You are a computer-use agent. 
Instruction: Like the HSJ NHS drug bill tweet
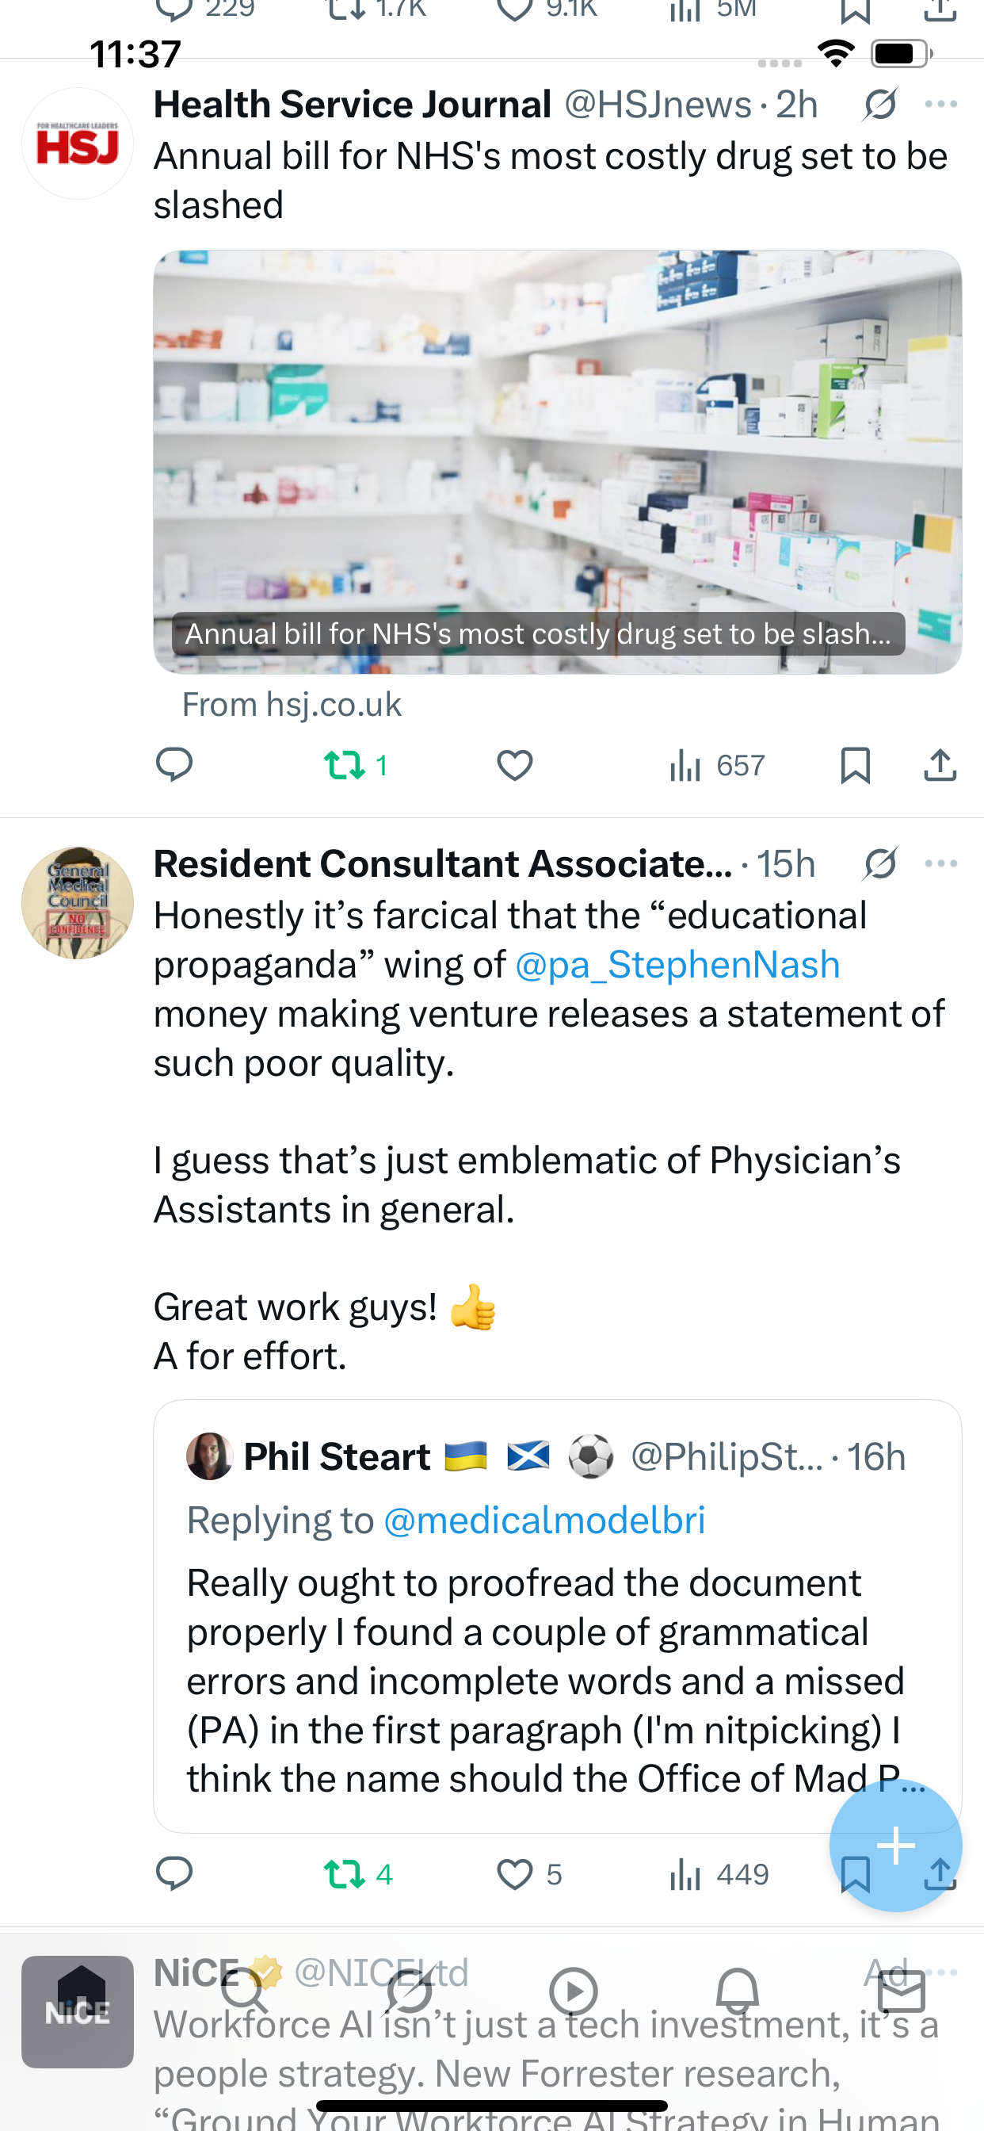[x=514, y=764]
